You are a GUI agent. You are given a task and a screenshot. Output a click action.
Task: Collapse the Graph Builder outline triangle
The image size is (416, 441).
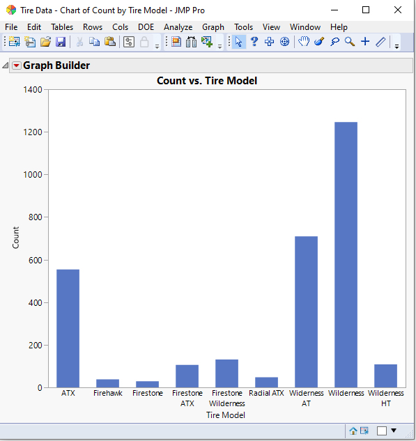pyautogui.click(x=5, y=65)
